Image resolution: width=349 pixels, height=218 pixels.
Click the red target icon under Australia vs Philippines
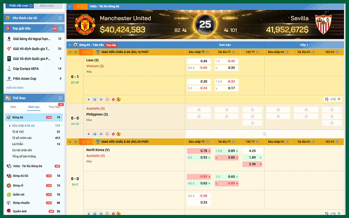[107, 134]
